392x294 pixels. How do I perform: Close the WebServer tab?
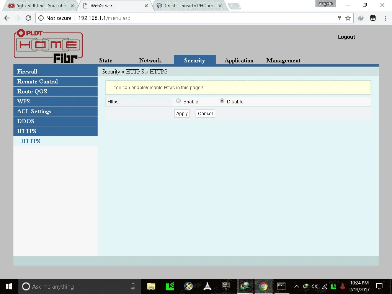click(146, 5)
